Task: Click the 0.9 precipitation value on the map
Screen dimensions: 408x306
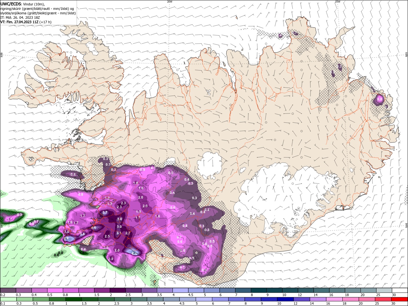Action: [142, 170]
